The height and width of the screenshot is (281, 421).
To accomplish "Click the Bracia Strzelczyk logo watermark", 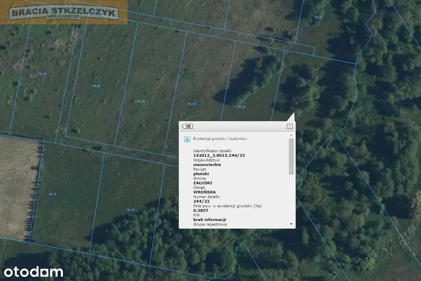I will tap(64, 12).
